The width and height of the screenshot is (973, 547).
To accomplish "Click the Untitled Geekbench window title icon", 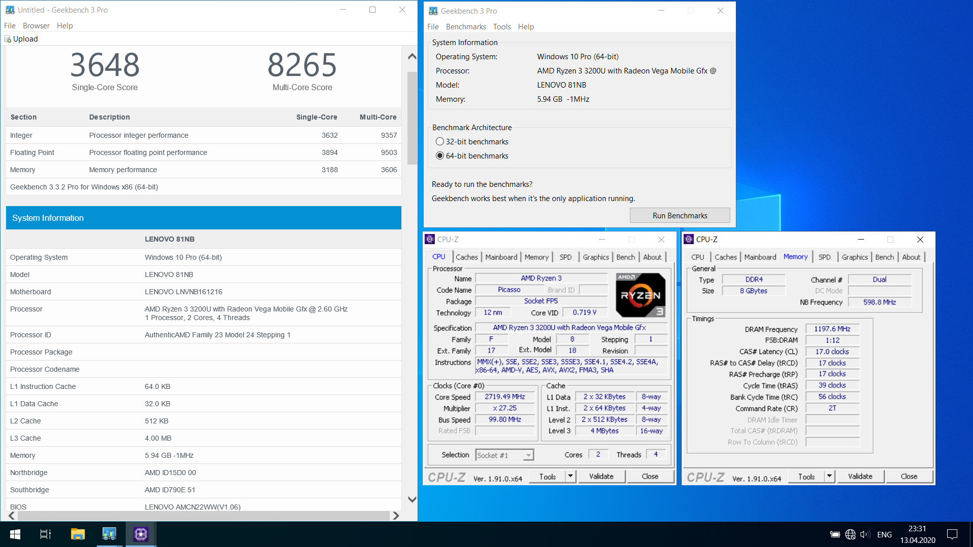I will point(10,10).
